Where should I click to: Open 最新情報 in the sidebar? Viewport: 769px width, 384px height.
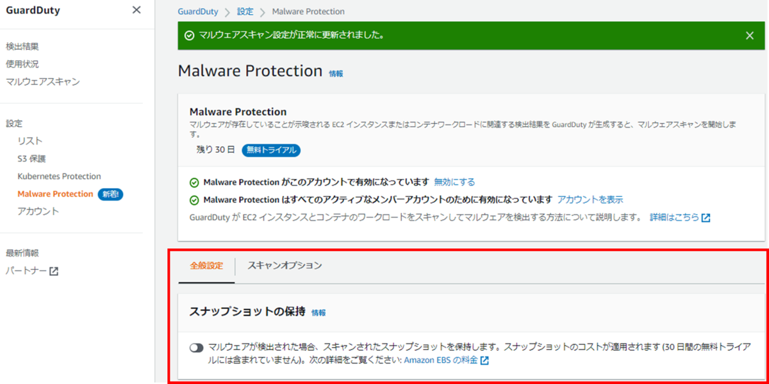[22, 253]
